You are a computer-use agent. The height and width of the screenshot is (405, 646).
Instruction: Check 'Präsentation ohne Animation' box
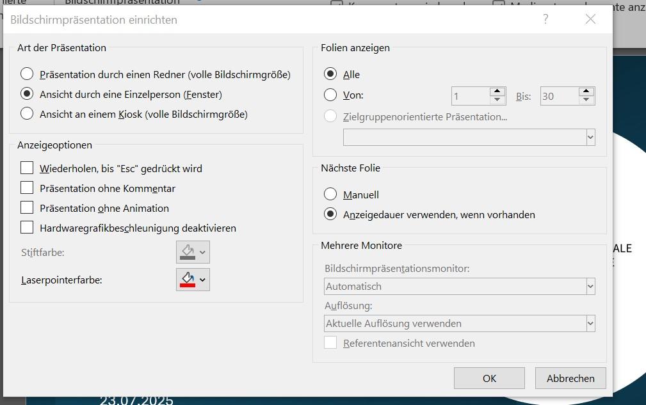pyautogui.click(x=27, y=207)
